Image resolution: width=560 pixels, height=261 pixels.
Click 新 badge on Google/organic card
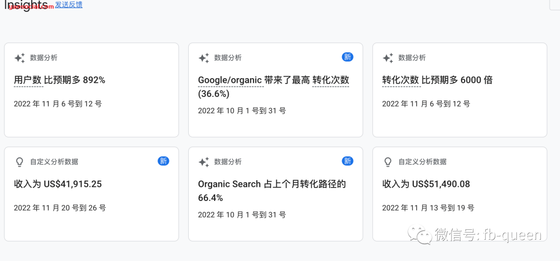[x=347, y=57]
